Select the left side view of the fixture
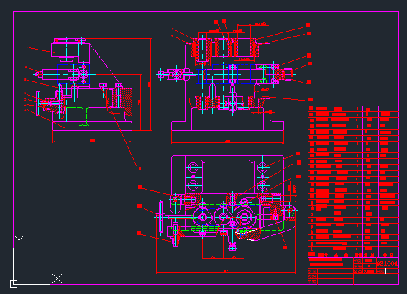Screen dimensions: 407x294 coord(88,90)
